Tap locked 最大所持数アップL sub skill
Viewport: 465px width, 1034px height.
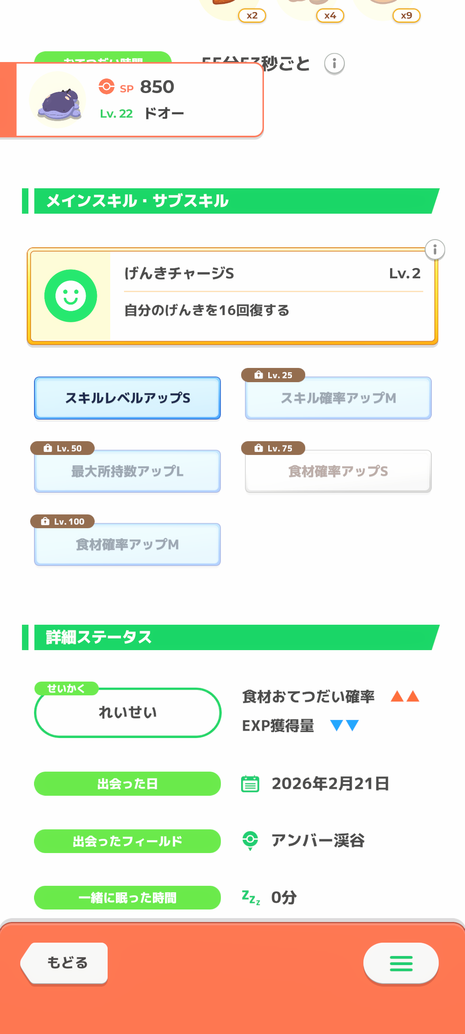coord(127,471)
